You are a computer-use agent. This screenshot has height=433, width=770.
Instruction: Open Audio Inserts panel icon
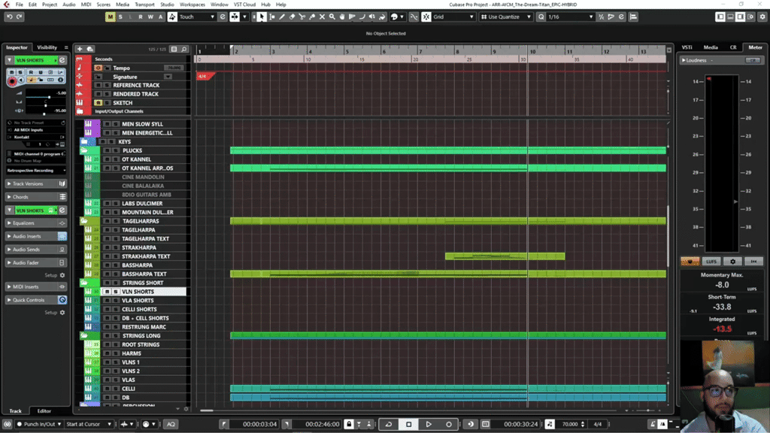point(62,236)
